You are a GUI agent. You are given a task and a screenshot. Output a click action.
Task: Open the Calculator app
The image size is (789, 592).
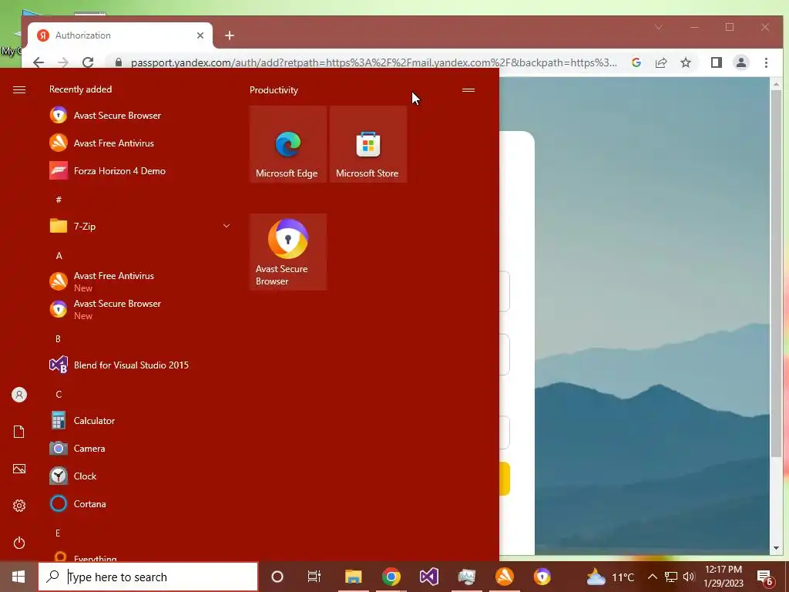[x=139, y=420]
